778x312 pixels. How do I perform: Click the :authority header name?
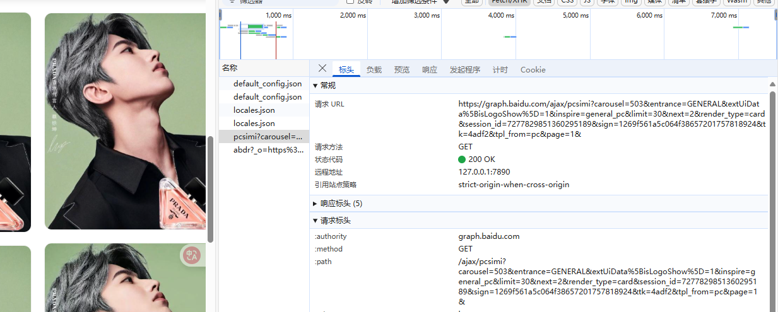pyautogui.click(x=331, y=236)
